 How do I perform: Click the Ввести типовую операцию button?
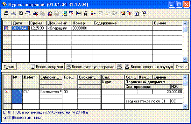coord(90,67)
